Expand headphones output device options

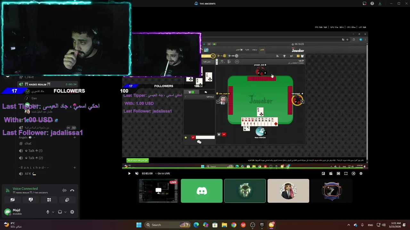click(65, 212)
